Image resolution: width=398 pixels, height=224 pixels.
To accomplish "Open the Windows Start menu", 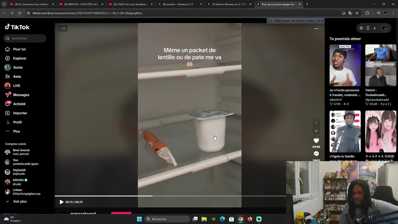I will click(139, 219).
